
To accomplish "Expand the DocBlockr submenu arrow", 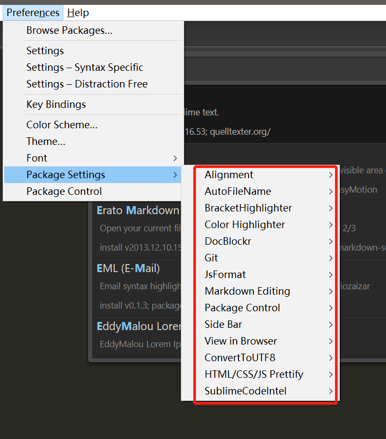I will (x=331, y=242).
